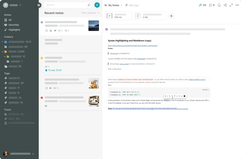This screenshot has height=159, width=241.
Task: Click lock icon on the first note card
Action: pos(51,31)
